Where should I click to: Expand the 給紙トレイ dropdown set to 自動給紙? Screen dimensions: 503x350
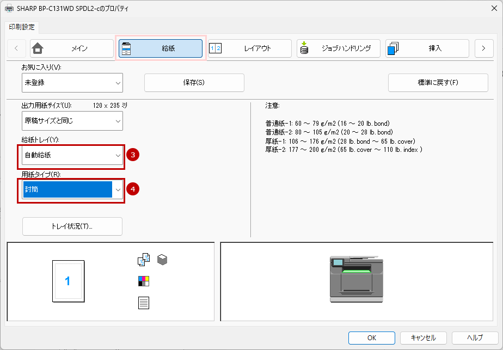72,156
